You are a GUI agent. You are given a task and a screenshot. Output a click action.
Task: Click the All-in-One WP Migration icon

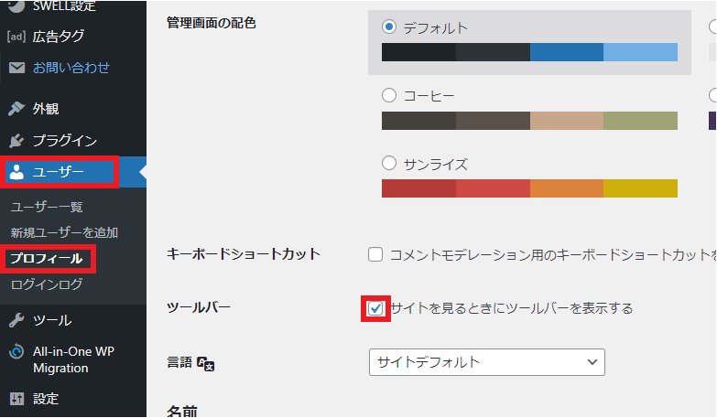coord(16,352)
